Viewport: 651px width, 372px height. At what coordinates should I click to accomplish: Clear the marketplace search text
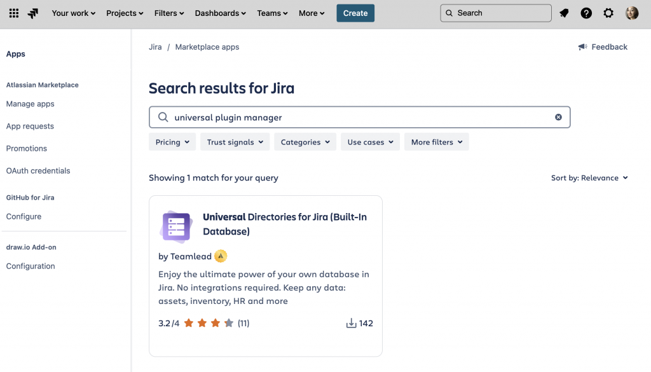pyautogui.click(x=558, y=117)
